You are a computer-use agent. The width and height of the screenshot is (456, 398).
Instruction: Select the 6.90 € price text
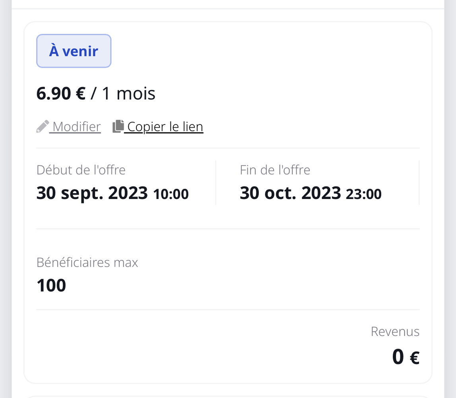tap(61, 94)
